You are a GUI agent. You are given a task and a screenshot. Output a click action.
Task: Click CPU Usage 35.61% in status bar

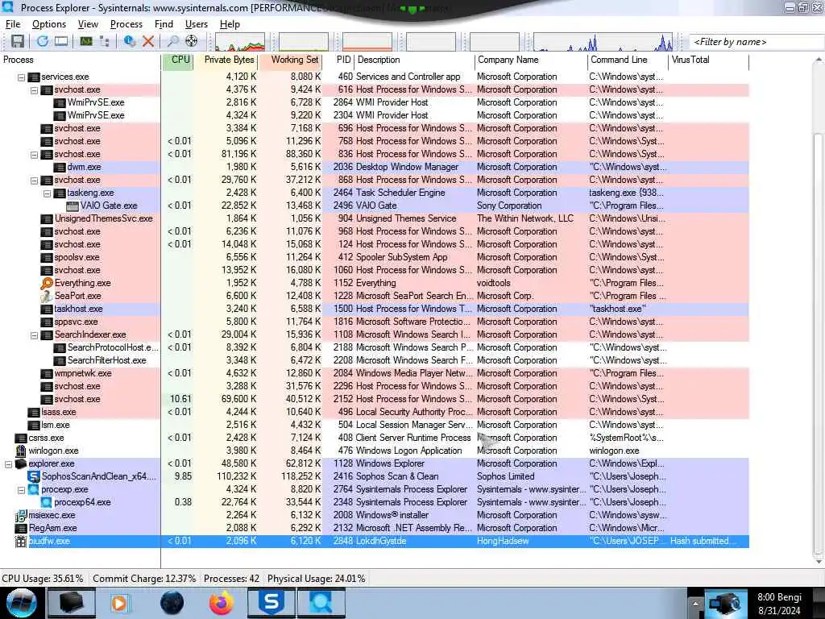tap(43, 579)
